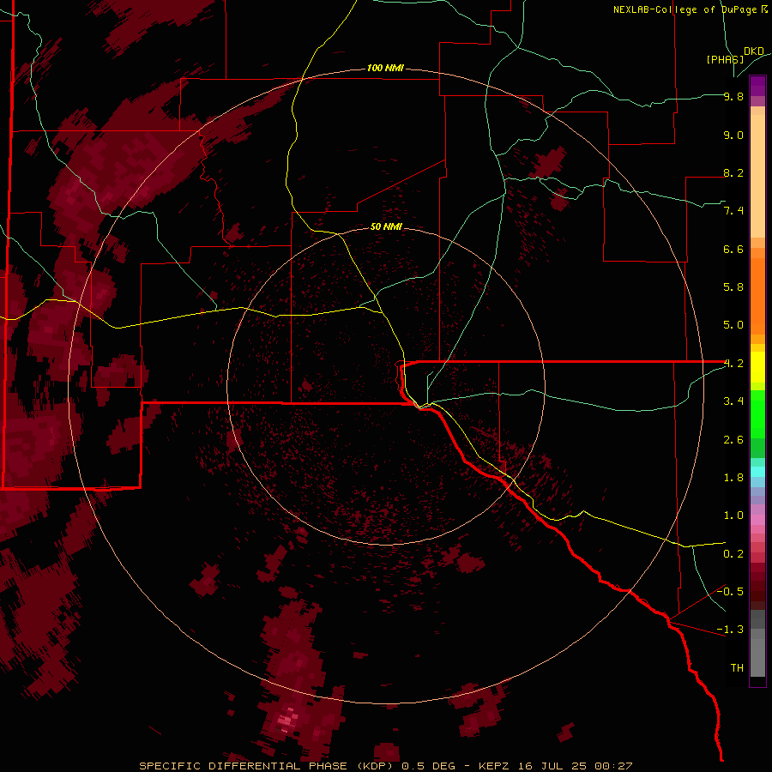Select the 5.0 value on the color scale
The height and width of the screenshot is (772, 772).
tap(733, 325)
